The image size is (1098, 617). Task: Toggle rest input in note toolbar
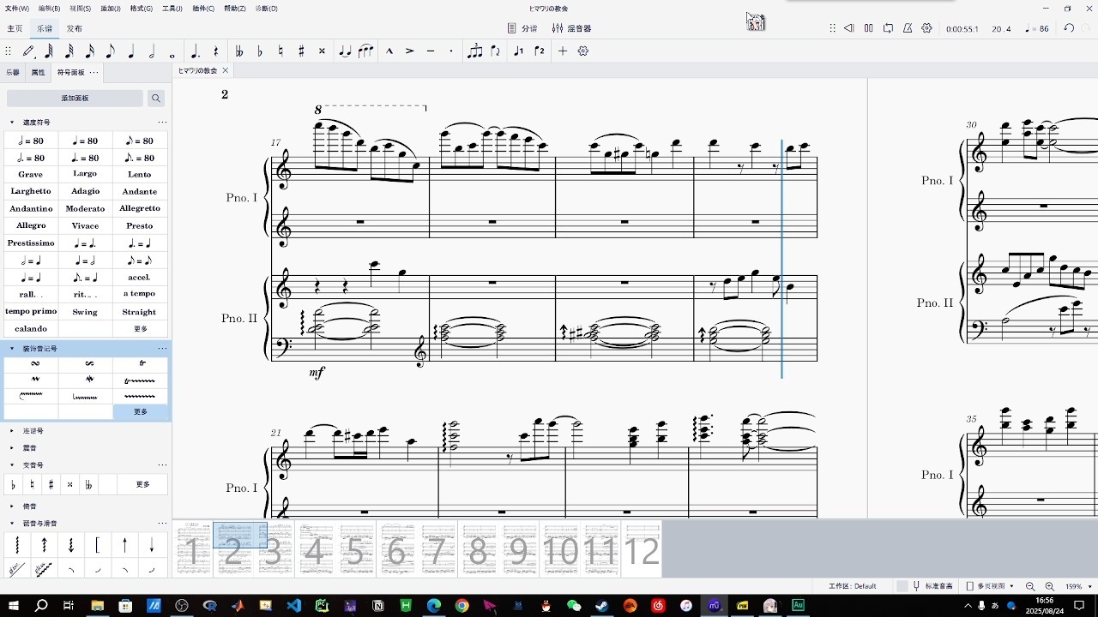pos(216,51)
